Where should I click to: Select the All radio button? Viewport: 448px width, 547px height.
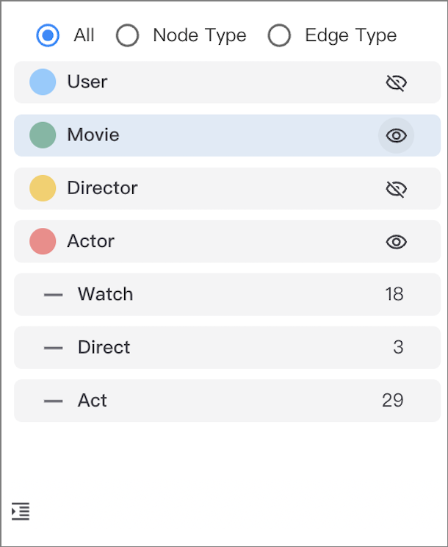tap(48, 35)
